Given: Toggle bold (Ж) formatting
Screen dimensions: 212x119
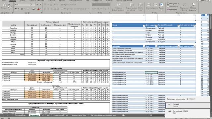Looking at the screenshot, I should click(x=16, y=9).
